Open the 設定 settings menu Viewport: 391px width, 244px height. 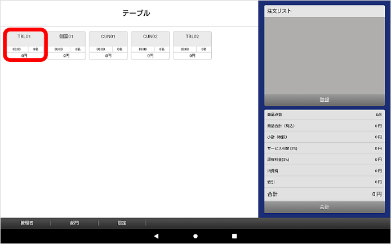pyautogui.click(x=122, y=223)
